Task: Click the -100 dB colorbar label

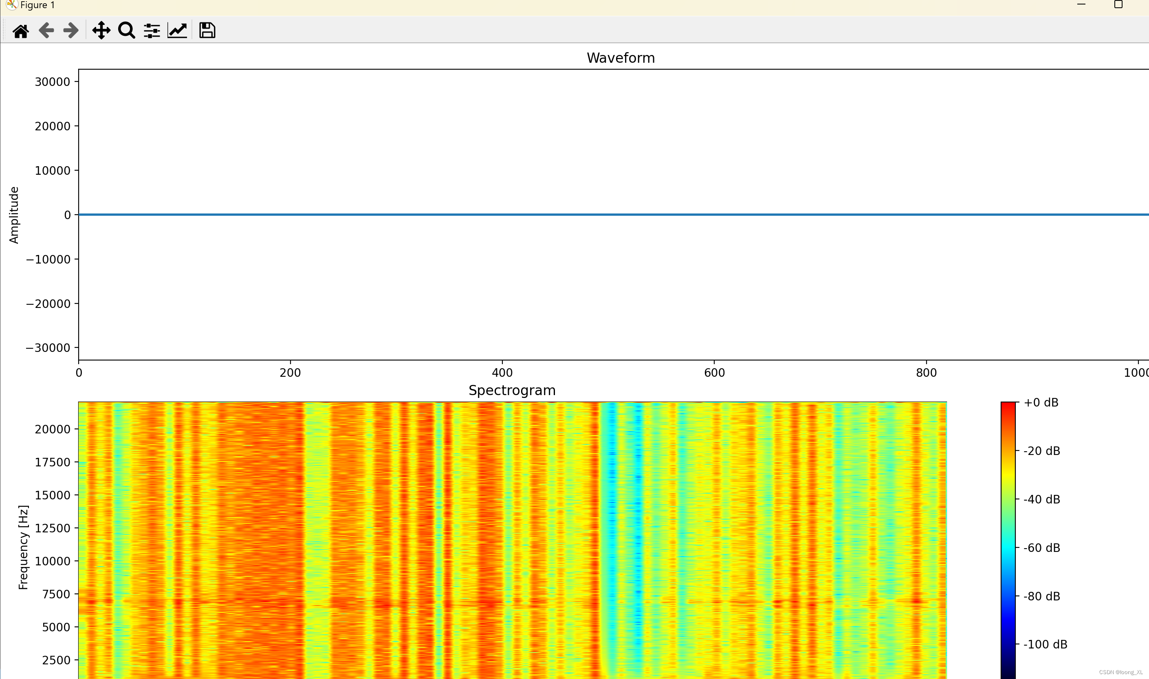Action: (x=1045, y=644)
